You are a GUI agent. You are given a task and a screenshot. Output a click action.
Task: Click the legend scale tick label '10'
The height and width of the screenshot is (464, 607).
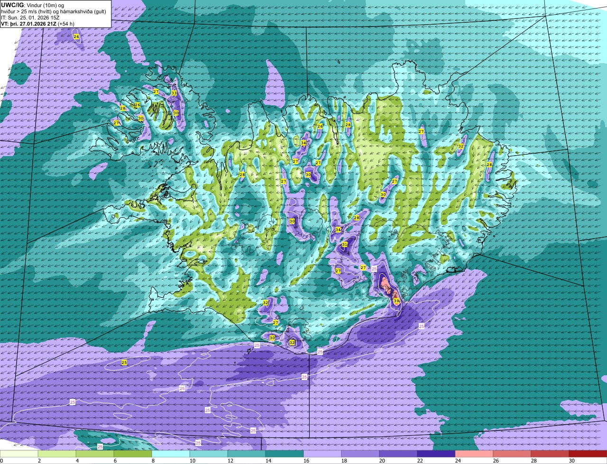point(192,461)
